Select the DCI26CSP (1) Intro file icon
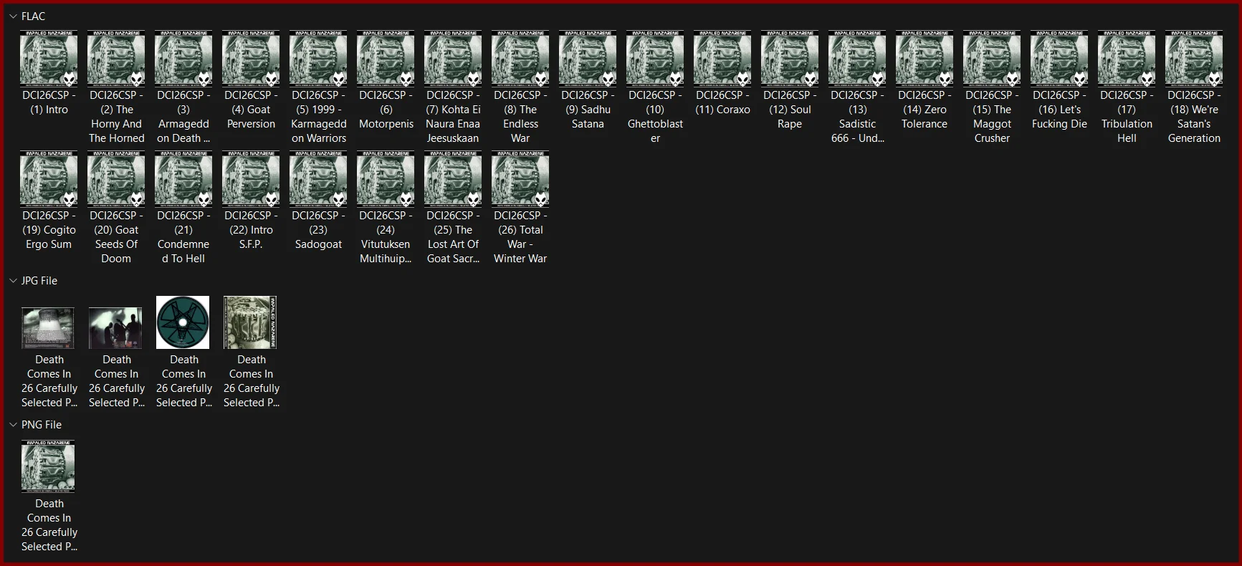The image size is (1242, 566). pyautogui.click(x=49, y=58)
